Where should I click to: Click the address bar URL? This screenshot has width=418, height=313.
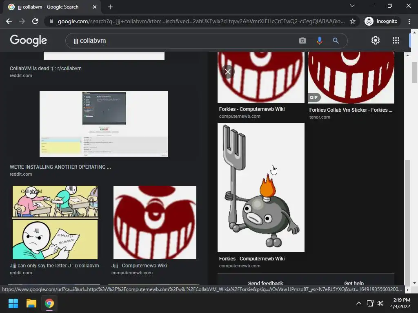[201, 21]
